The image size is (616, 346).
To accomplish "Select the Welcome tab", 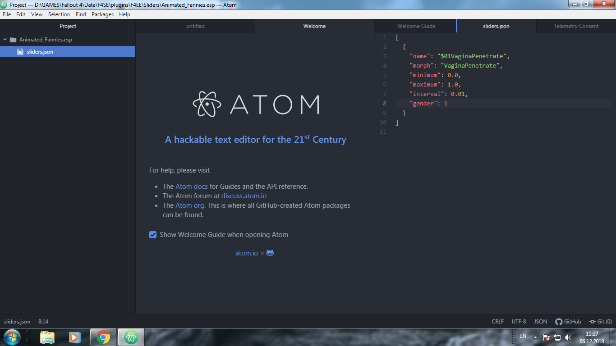I will coord(314,26).
